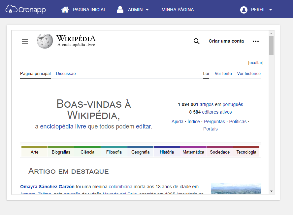Open the Ciência category
The width and height of the screenshot is (293, 215).
(87, 152)
